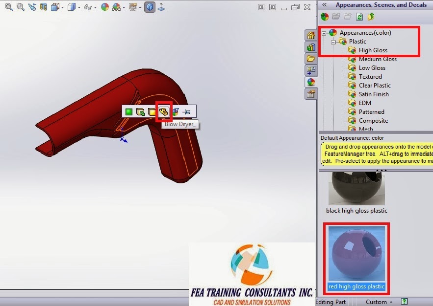433x306 pixels.
Task: Click the help question mark in the status bar
Action: click(x=404, y=302)
